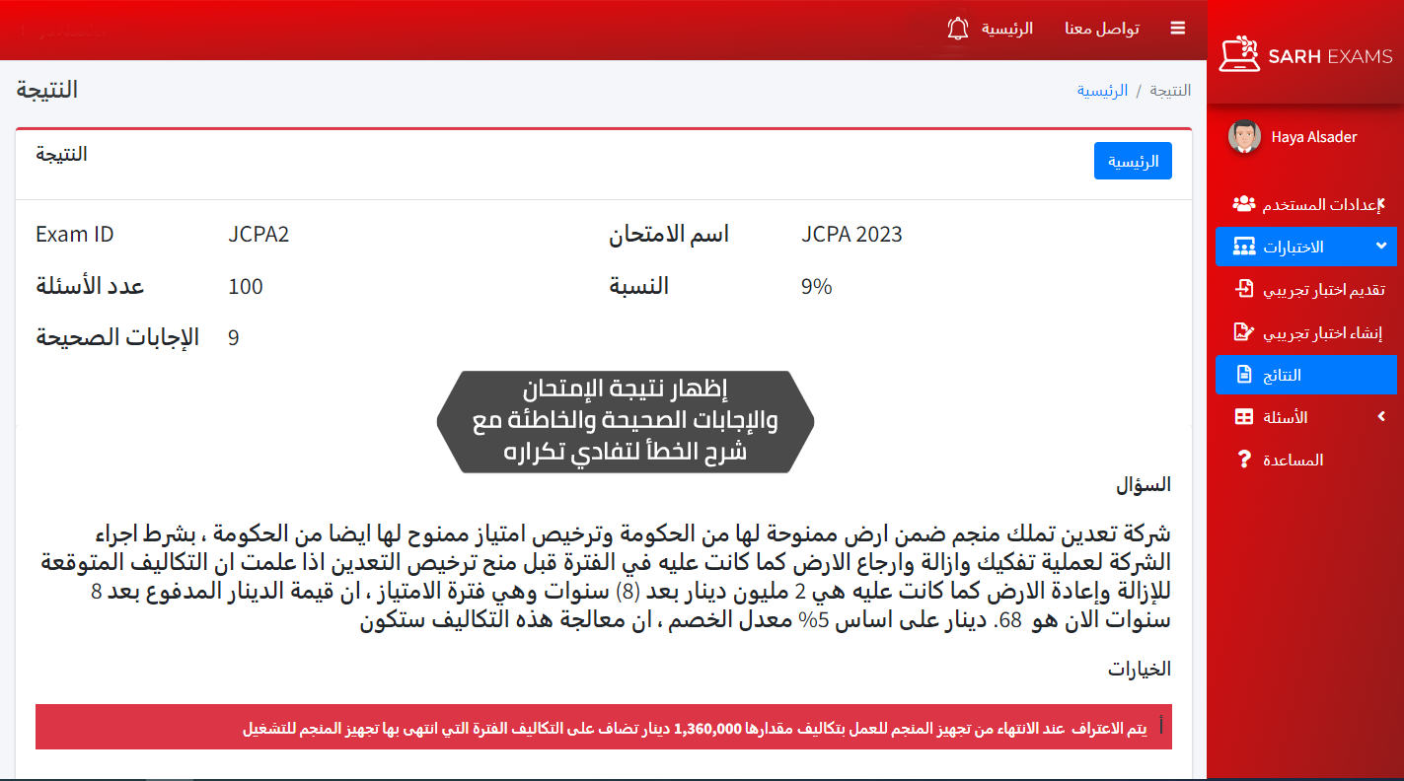Click the results file icon in sidebar
The image size is (1404, 781).
pyautogui.click(x=1244, y=375)
